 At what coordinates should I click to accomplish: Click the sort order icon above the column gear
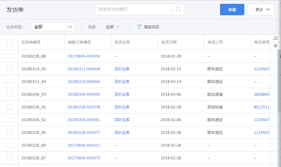pyautogui.click(x=276, y=38)
